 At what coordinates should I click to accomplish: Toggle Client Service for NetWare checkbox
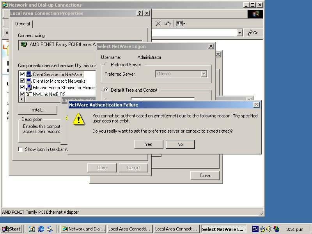pos(22,74)
